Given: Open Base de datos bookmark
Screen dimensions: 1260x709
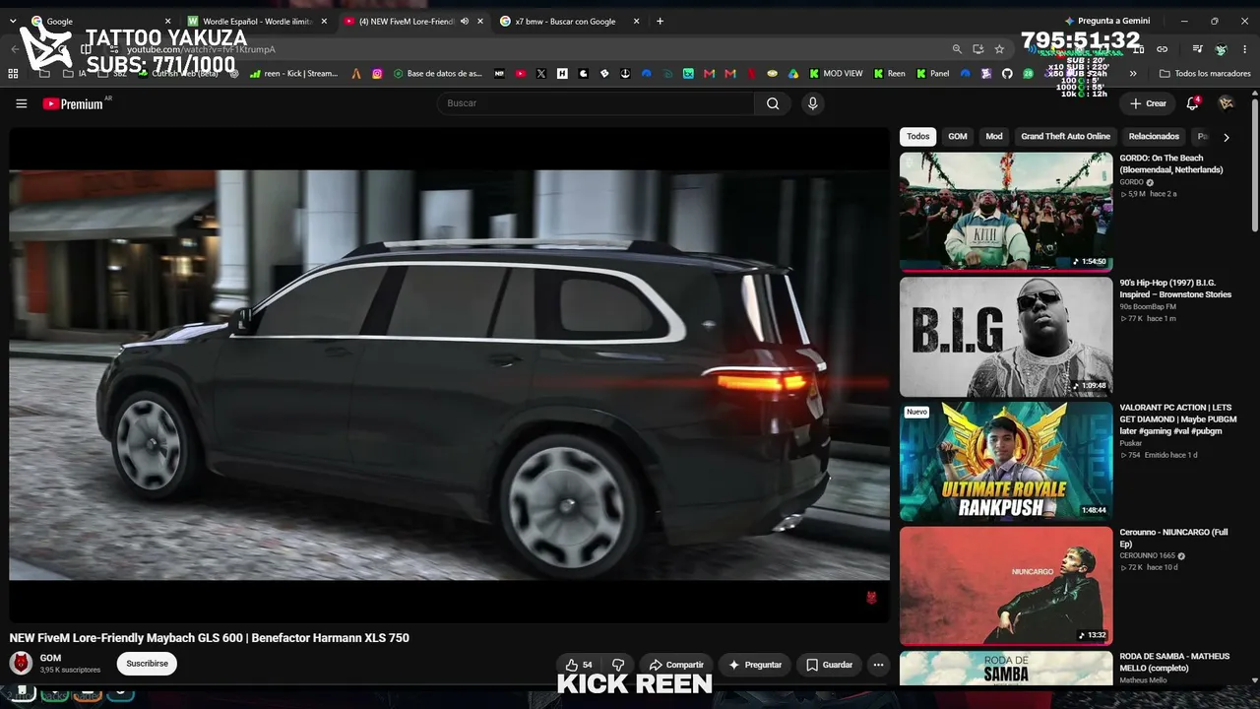Looking at the screenshot, I should [437, 73].
